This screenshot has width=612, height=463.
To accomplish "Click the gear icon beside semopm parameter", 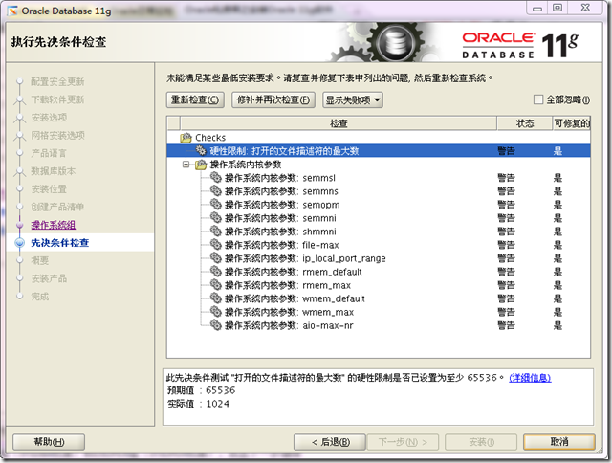I will 216,204.
